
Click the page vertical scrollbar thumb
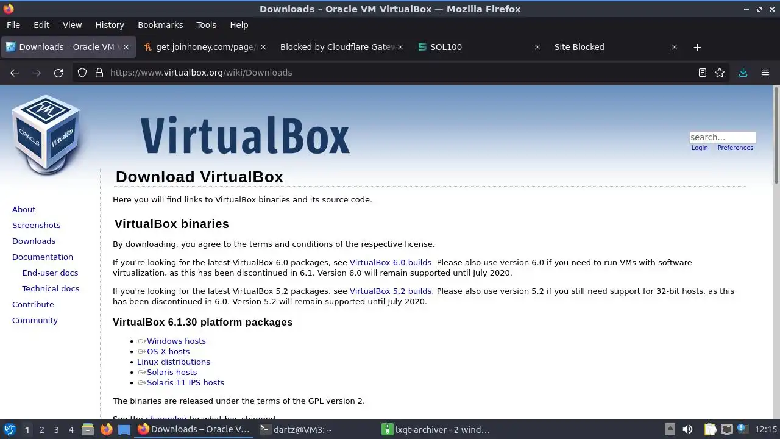776,135
